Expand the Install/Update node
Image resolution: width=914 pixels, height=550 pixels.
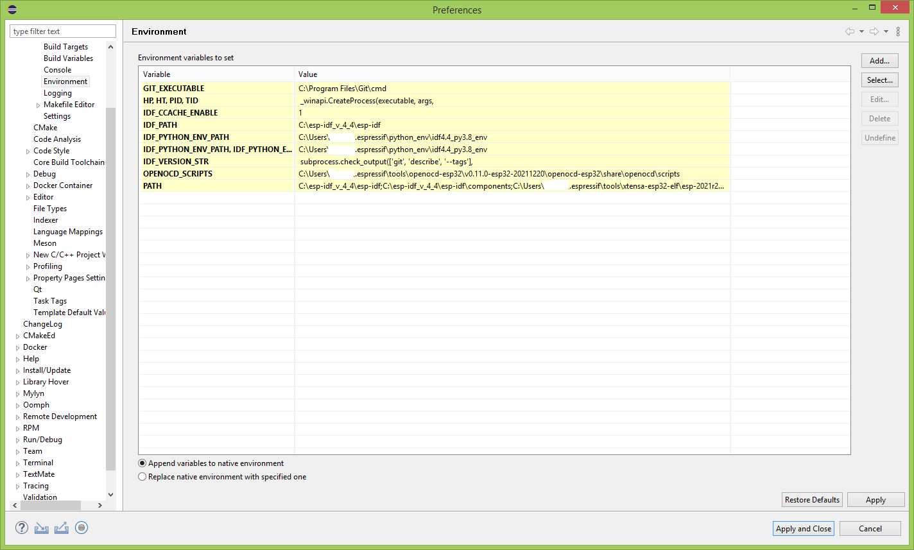click(x=17, y=370)
